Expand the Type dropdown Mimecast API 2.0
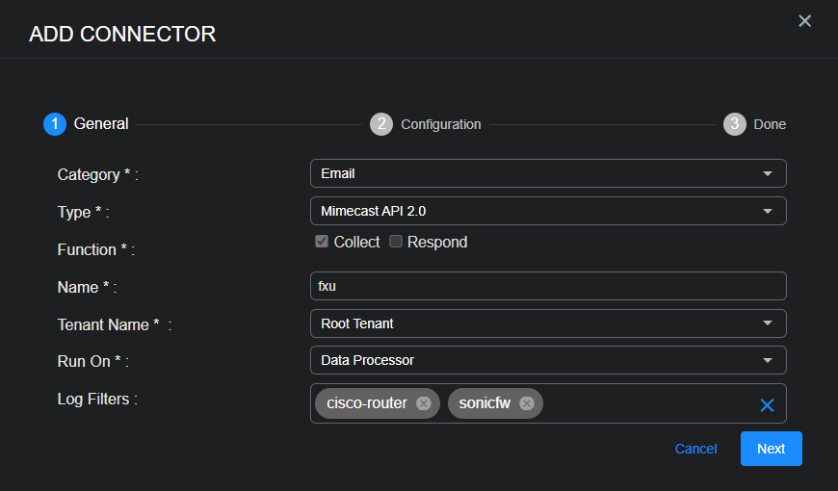The image size is (838, 491). pyautogui.click(x=548, y=211)
